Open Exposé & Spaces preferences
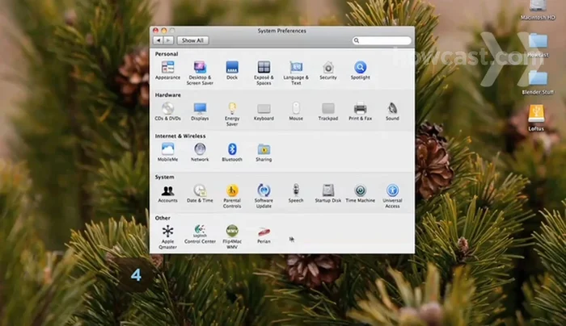 pos(264,68)
